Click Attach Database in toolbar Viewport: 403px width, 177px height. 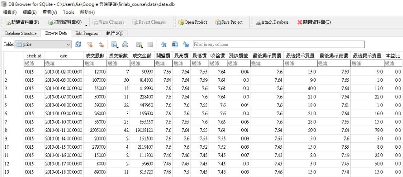(272, 22)
